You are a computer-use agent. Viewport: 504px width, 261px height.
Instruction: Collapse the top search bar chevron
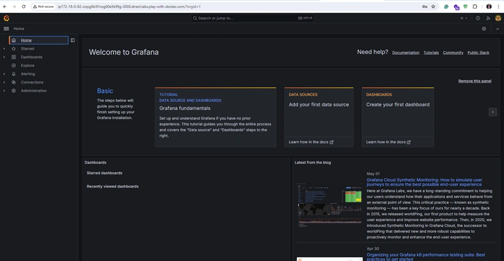(x=498, y=29)
